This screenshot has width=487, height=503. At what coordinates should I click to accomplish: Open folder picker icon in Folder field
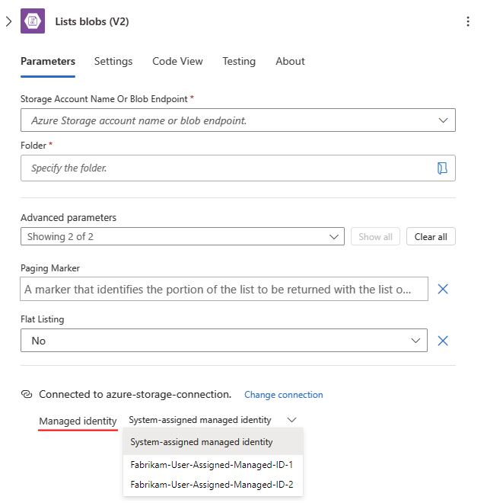click(x=442, y=168)
